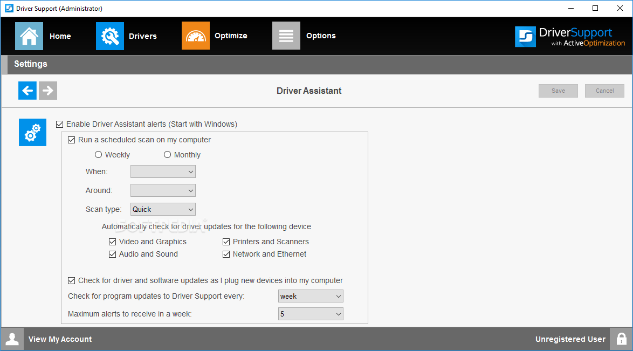Click the Driver Support title bar icon
Screen dimensions: 633x351
click(x=9, y=8)
